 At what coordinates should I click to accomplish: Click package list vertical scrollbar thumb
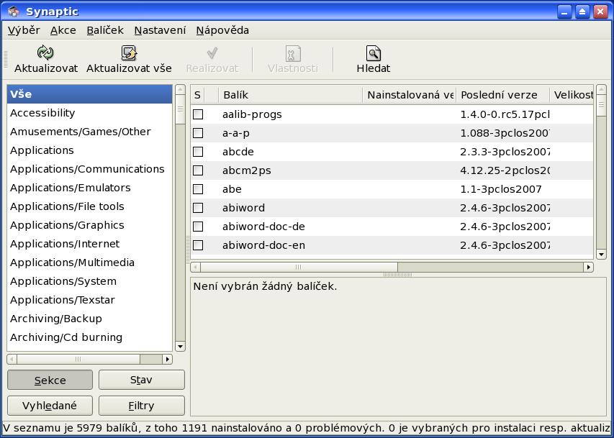pos(601,105)
